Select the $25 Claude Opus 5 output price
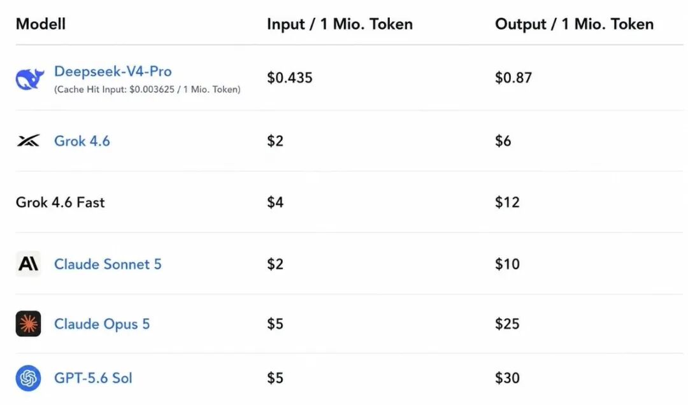 (x=507, y=324)
